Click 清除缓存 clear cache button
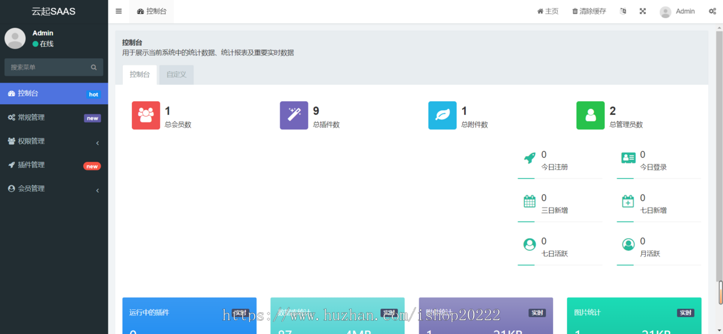The width and height of the screenshot is (723, 334). (x=589, y=11)
